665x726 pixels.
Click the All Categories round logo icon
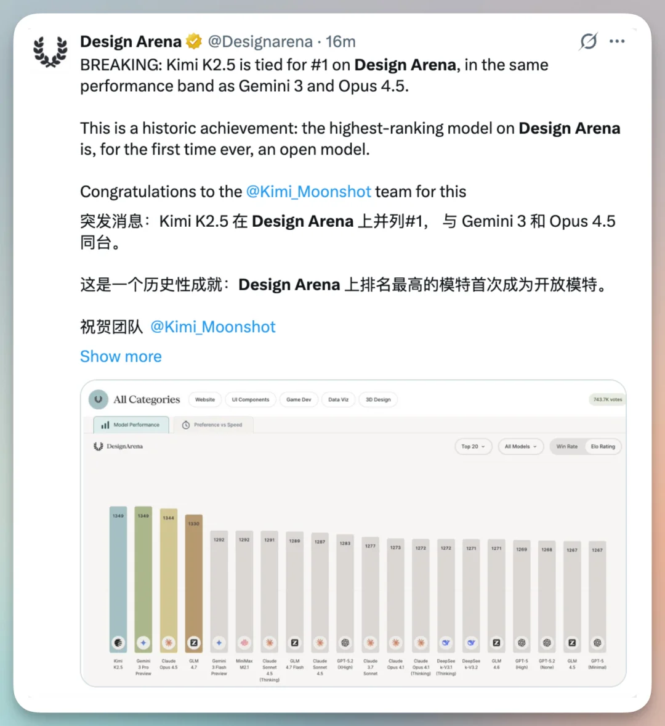tap(98, 399)
